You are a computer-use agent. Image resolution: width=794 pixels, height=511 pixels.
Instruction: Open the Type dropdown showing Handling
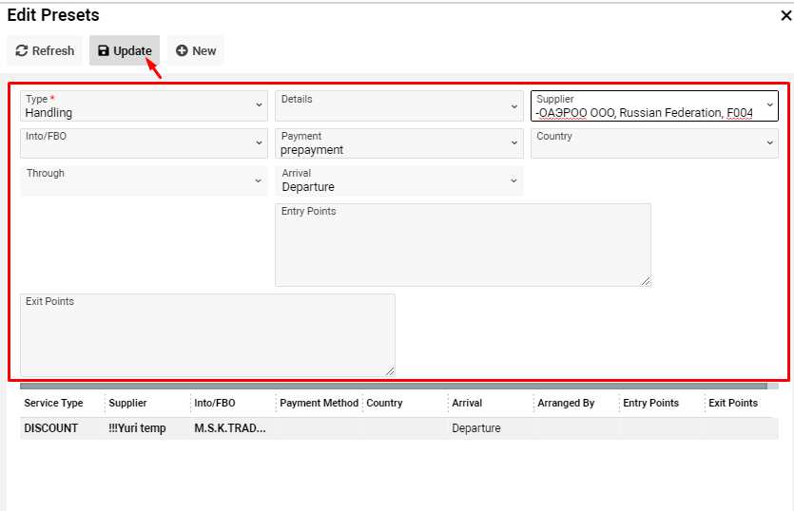point(144,105)
